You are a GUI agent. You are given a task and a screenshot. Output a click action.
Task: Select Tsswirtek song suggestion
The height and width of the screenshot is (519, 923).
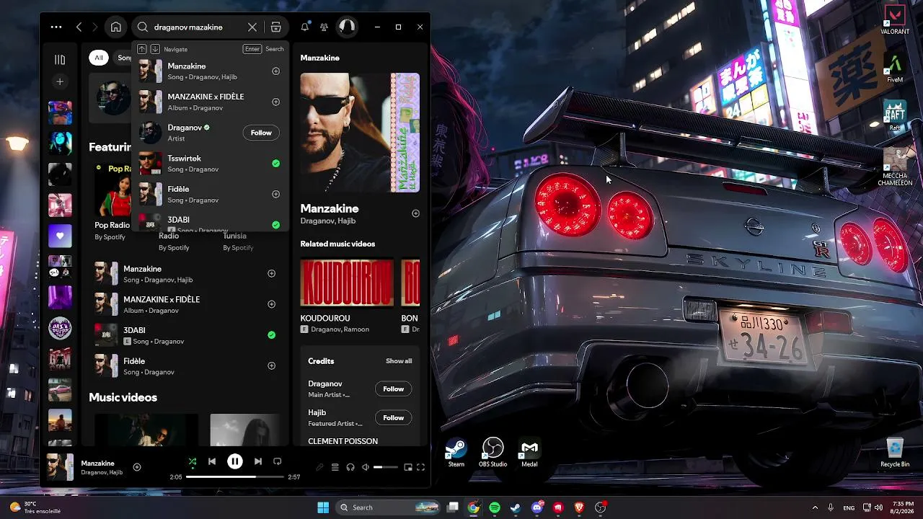point(210,164)
